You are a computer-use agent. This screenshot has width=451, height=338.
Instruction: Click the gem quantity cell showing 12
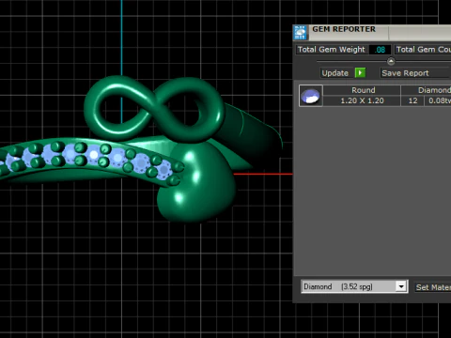412,100
